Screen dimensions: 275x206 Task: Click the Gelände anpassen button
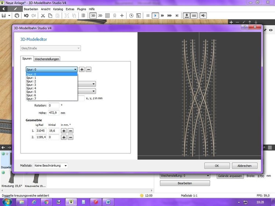click(230, 176)
